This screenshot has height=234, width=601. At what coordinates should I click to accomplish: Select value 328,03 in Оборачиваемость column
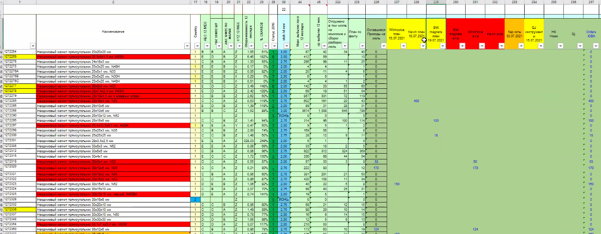(249, 140)
